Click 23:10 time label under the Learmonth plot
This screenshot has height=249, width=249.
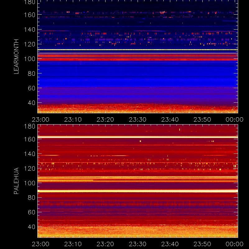pyautogui.click(x=73, y=120)
